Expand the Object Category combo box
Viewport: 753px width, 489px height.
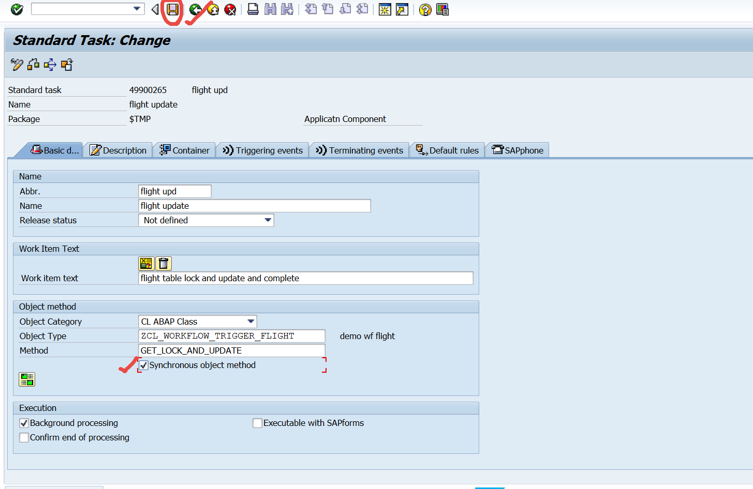pos(251,321)
